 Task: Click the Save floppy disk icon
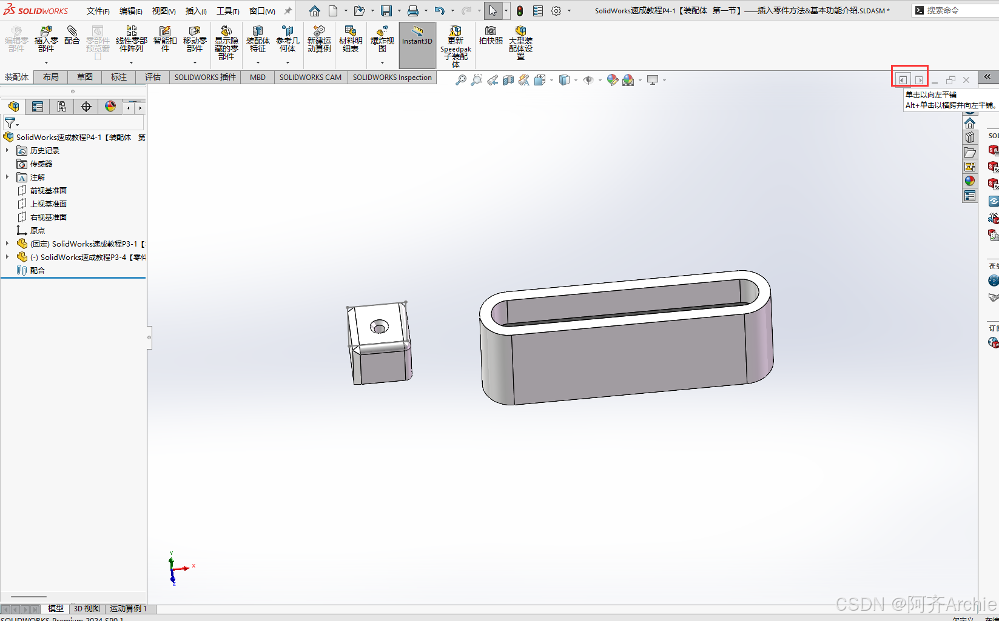pos(386,11)
